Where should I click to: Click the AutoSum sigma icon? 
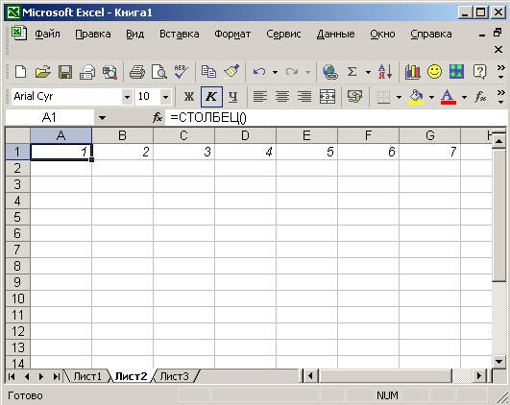(x=352, y=72)
